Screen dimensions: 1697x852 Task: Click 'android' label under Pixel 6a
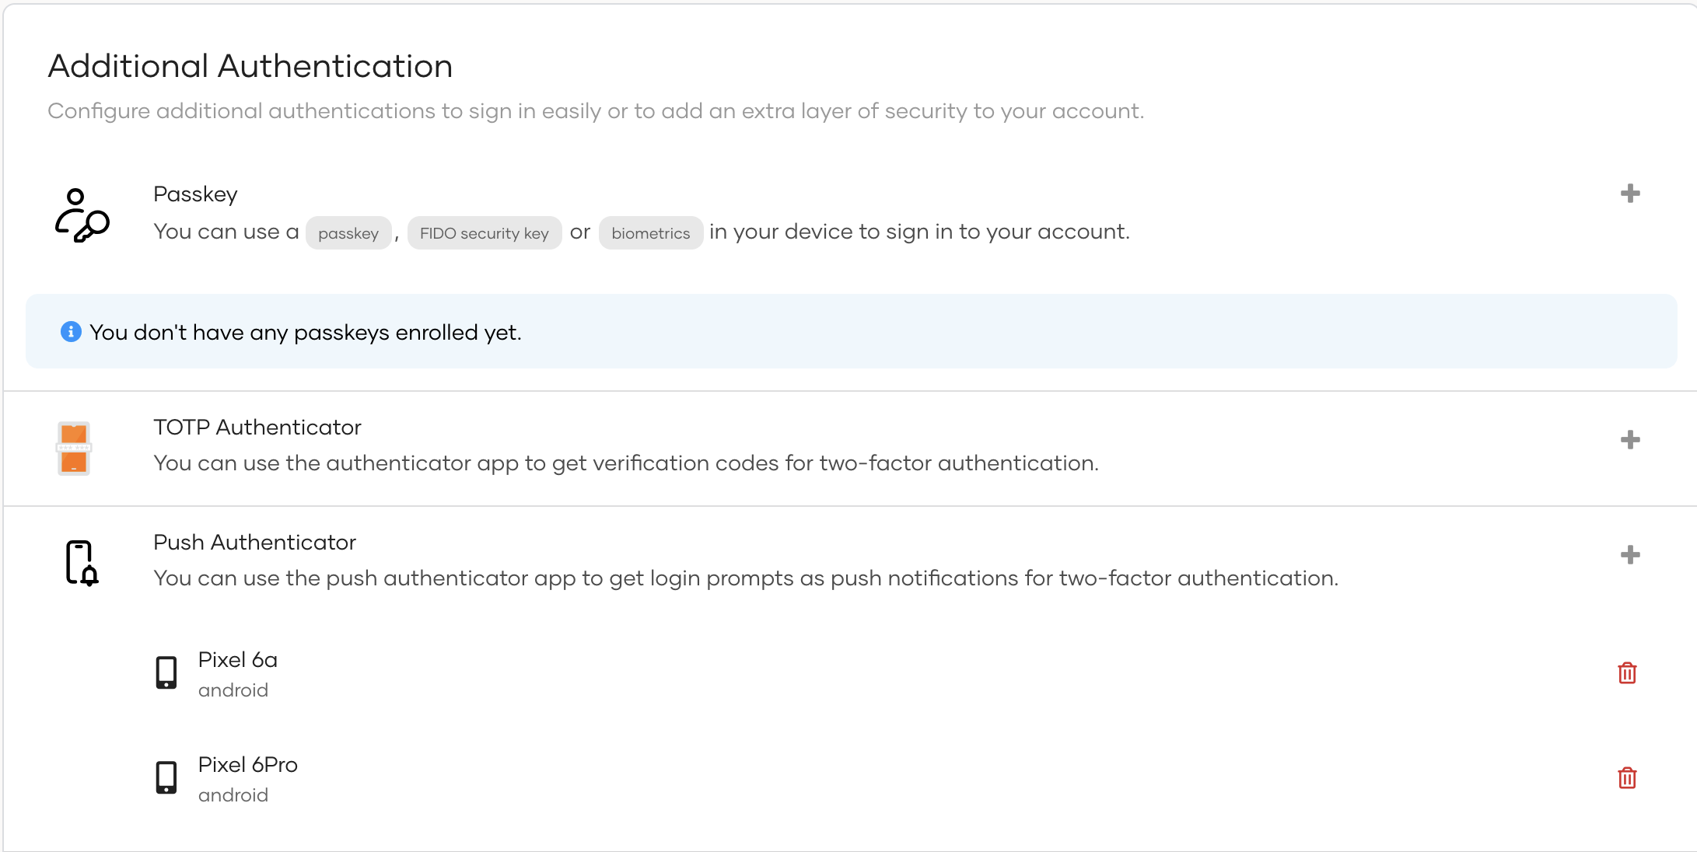233,690
